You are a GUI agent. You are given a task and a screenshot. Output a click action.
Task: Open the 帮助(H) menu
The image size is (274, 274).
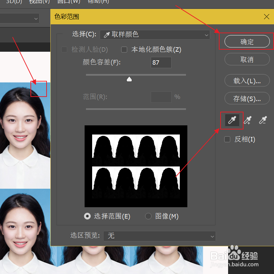98,2
